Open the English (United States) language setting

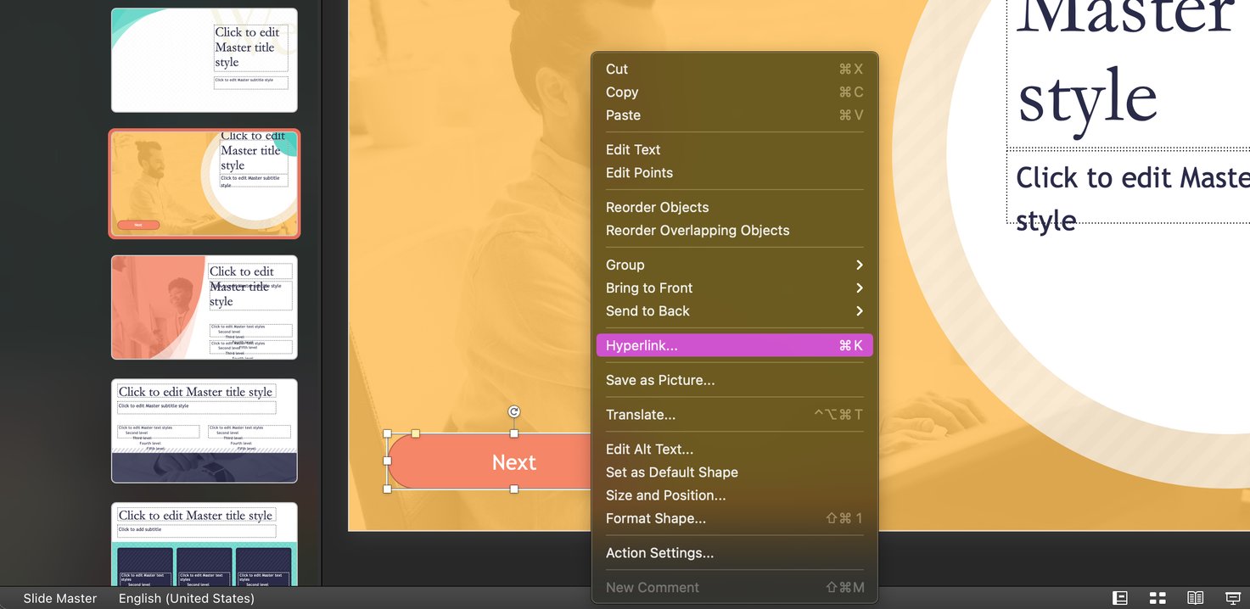(187, 597)
